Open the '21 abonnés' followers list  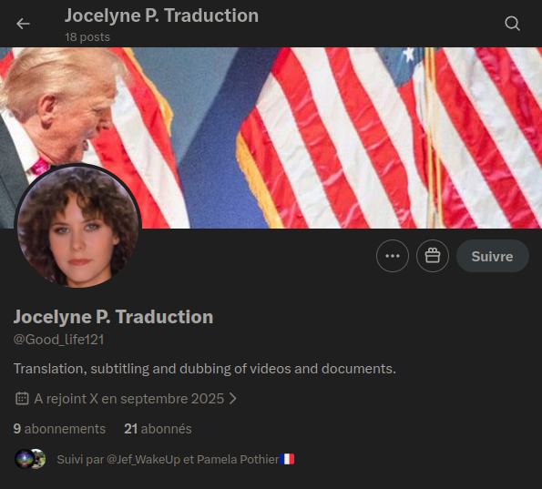158,429
